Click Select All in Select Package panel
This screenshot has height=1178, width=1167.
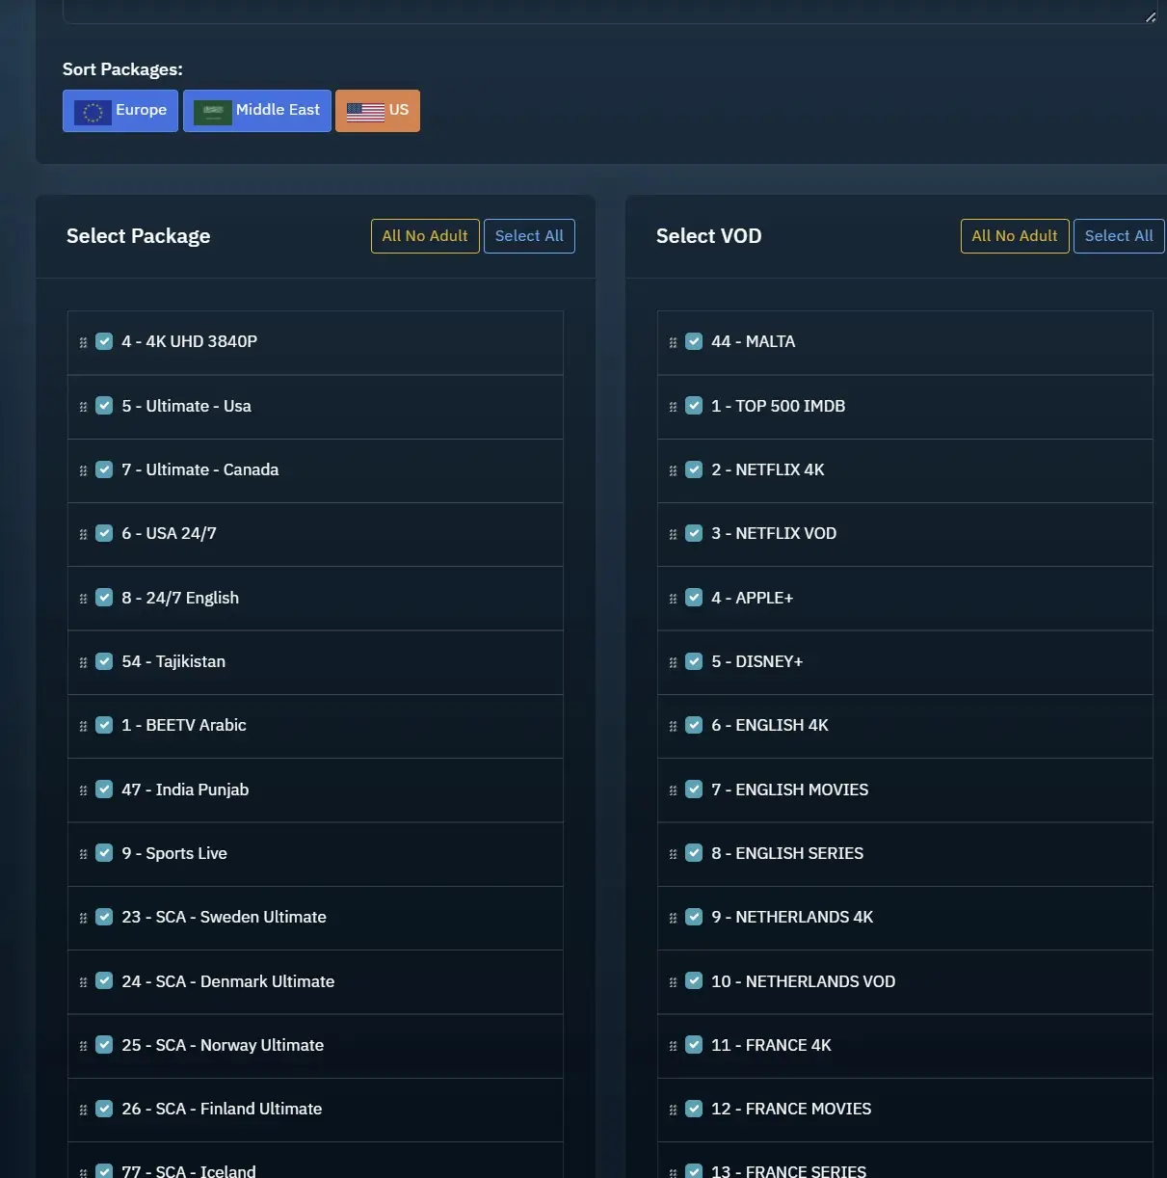pyautogui.click(x=529, y=236)
